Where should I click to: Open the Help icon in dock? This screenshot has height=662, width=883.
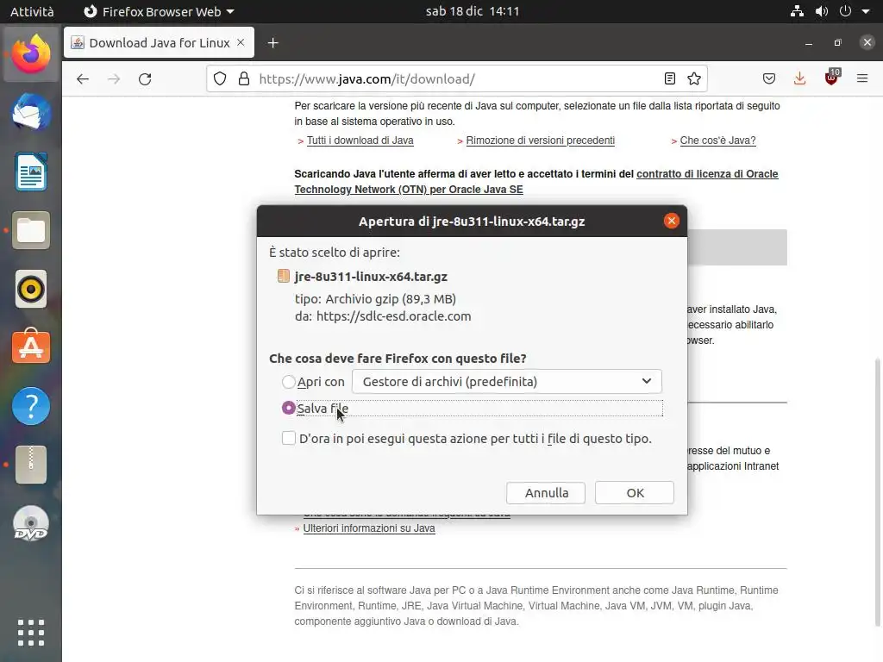tap(31, 406)
